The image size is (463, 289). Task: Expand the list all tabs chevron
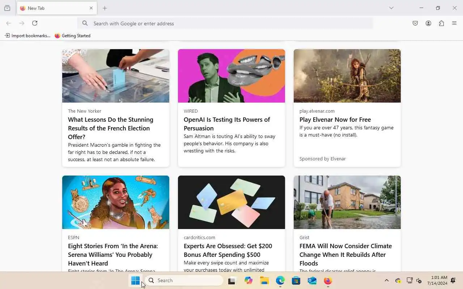point(391,8)
